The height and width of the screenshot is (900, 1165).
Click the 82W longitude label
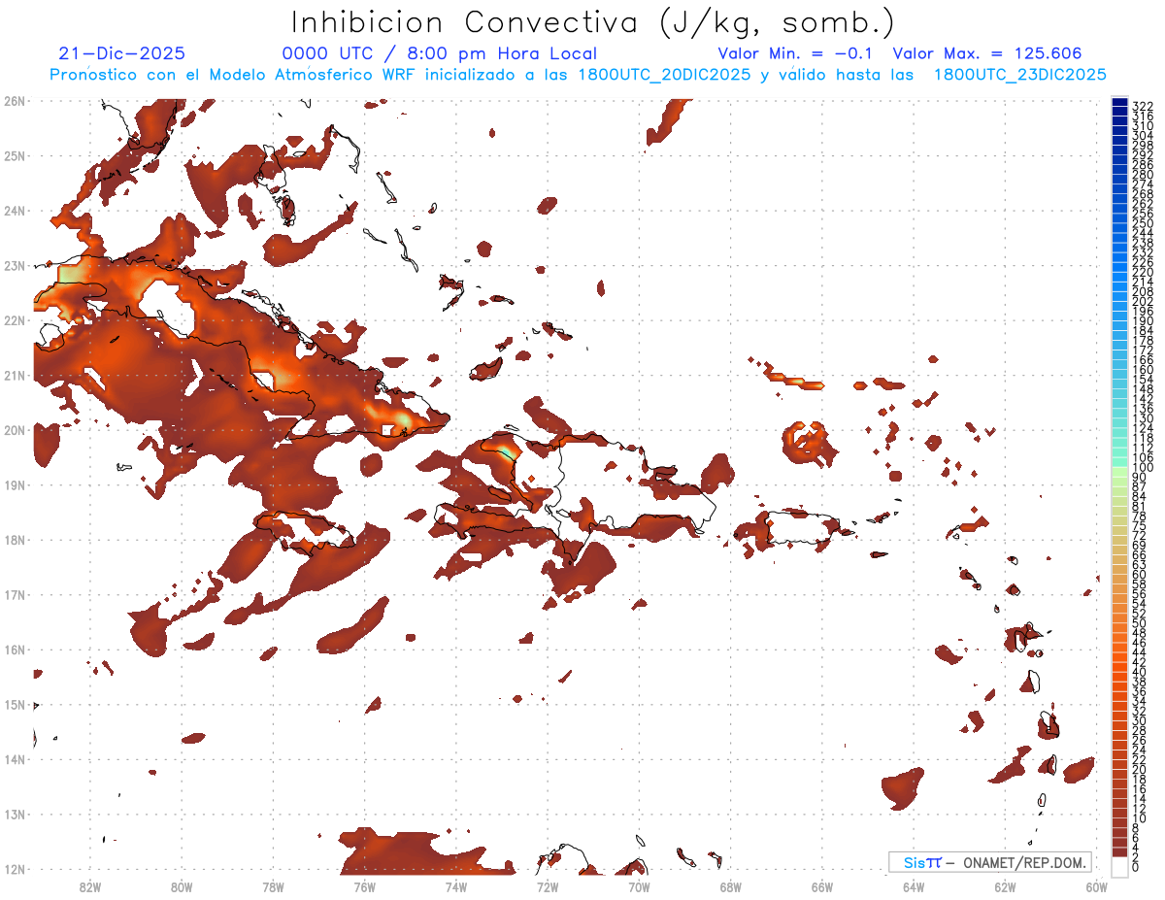click(x=90, y=886)
